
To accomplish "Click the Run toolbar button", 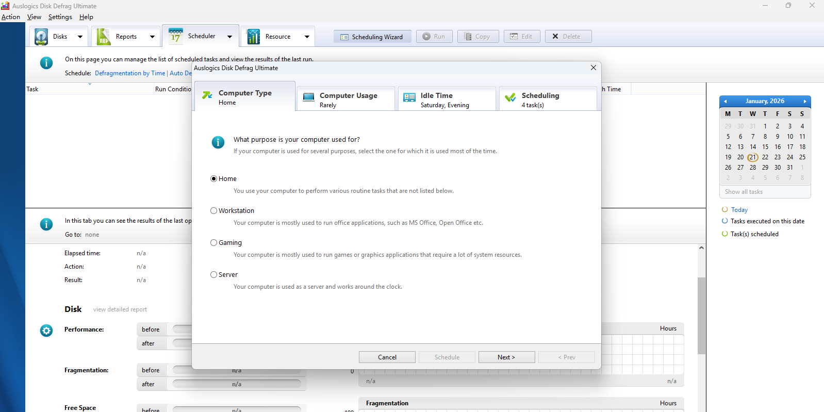I will [x=434, y=37].
